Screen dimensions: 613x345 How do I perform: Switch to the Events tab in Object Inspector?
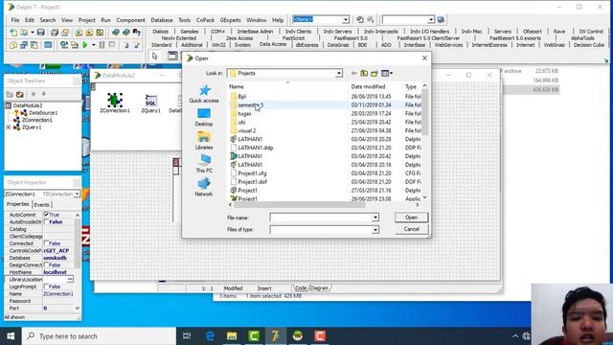pos(41,204)
